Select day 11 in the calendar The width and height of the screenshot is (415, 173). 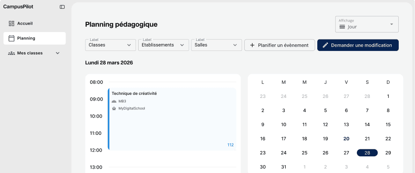(x=305, y=125)
